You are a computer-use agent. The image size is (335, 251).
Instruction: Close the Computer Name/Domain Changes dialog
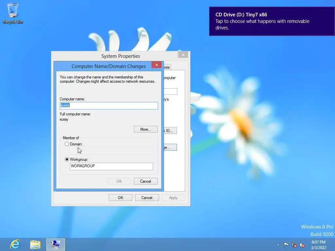click(157, 65)
